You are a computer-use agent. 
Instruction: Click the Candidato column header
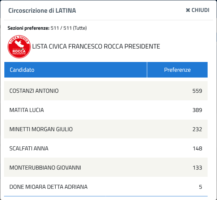(x=76, y=70)
